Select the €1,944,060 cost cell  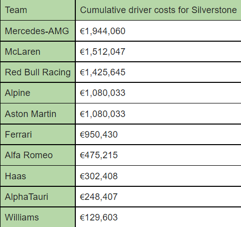tap(158, 31)
